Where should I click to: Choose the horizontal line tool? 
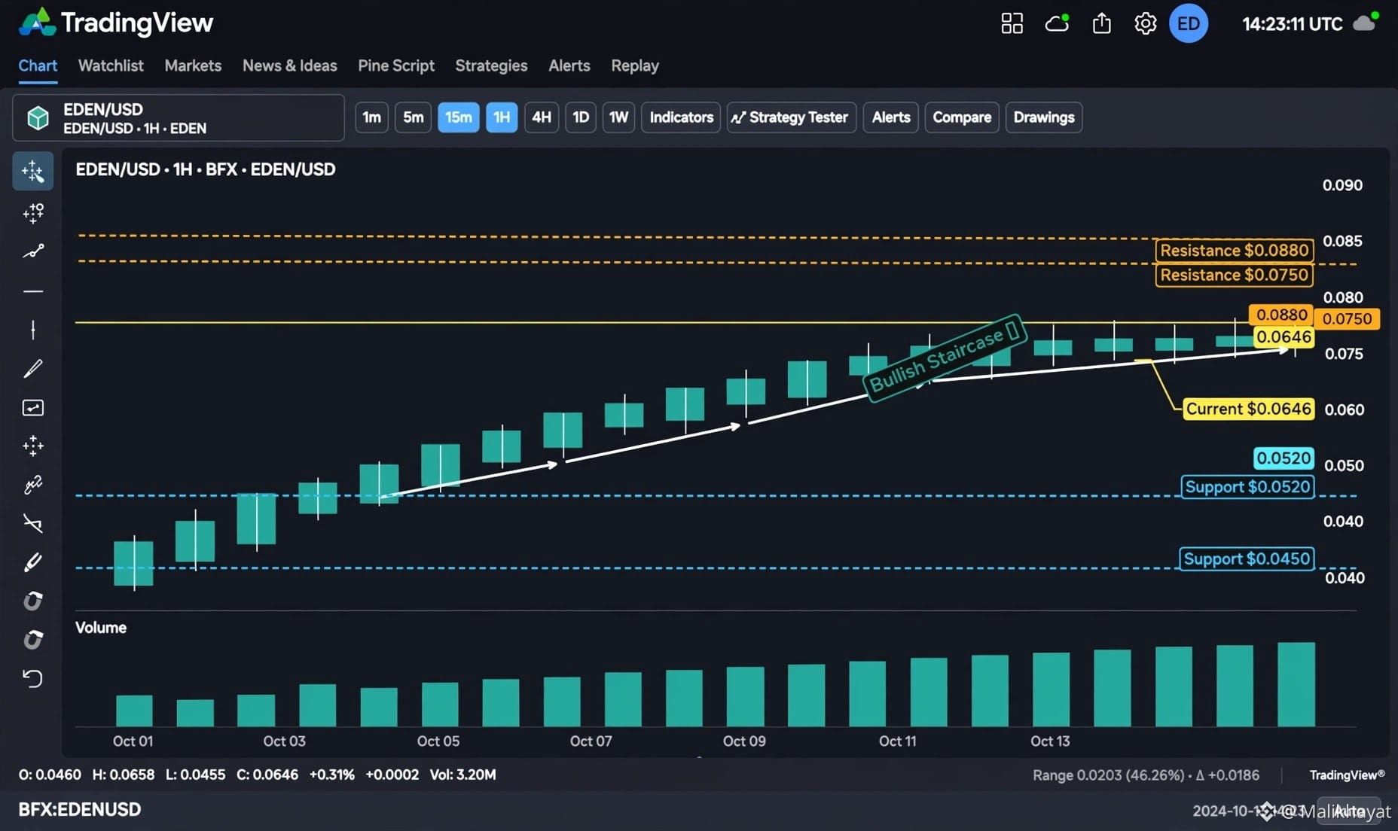click(32, 291)
